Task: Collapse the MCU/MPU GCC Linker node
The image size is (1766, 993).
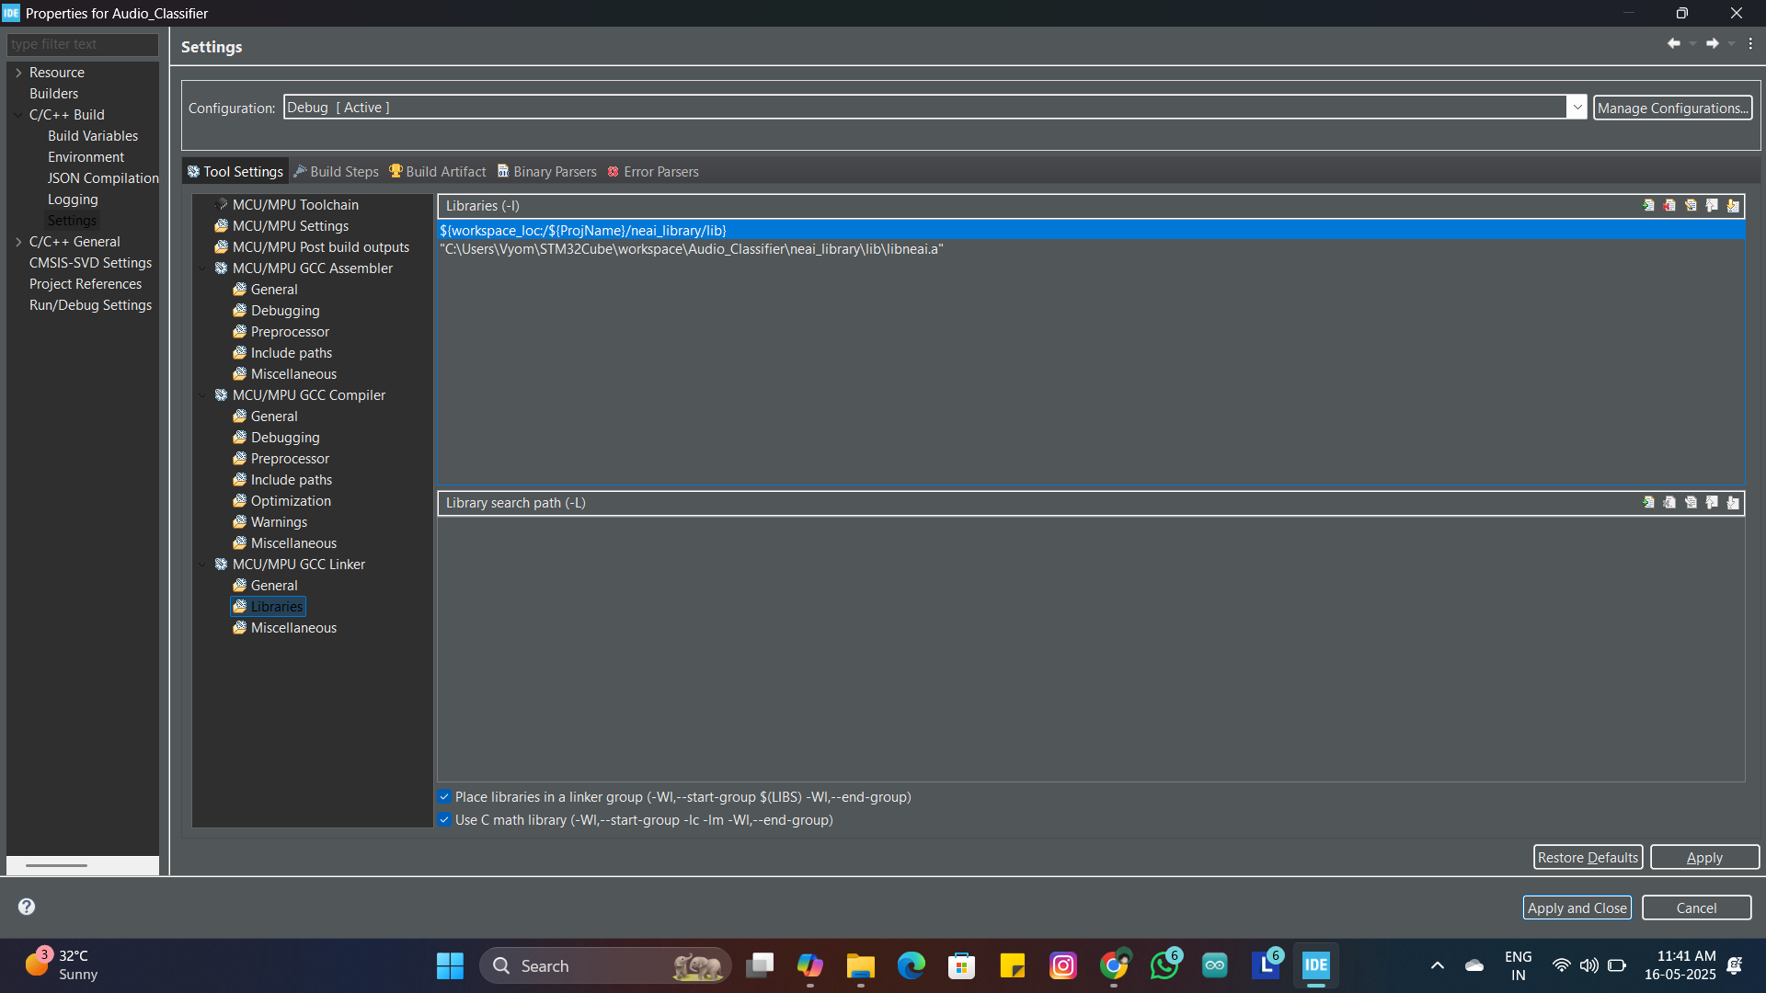Action: click(x=203, y=564)
